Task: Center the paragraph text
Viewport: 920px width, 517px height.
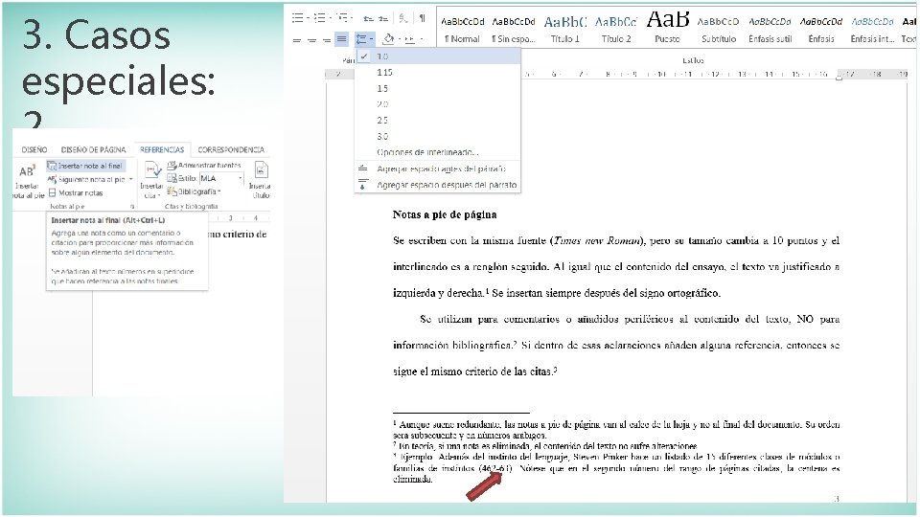Action: pyautogui.click(x=311, y=40)
